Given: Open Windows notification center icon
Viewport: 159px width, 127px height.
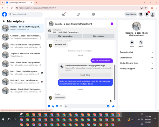Looking at the screenshot, I should click(x=155, y=119).
